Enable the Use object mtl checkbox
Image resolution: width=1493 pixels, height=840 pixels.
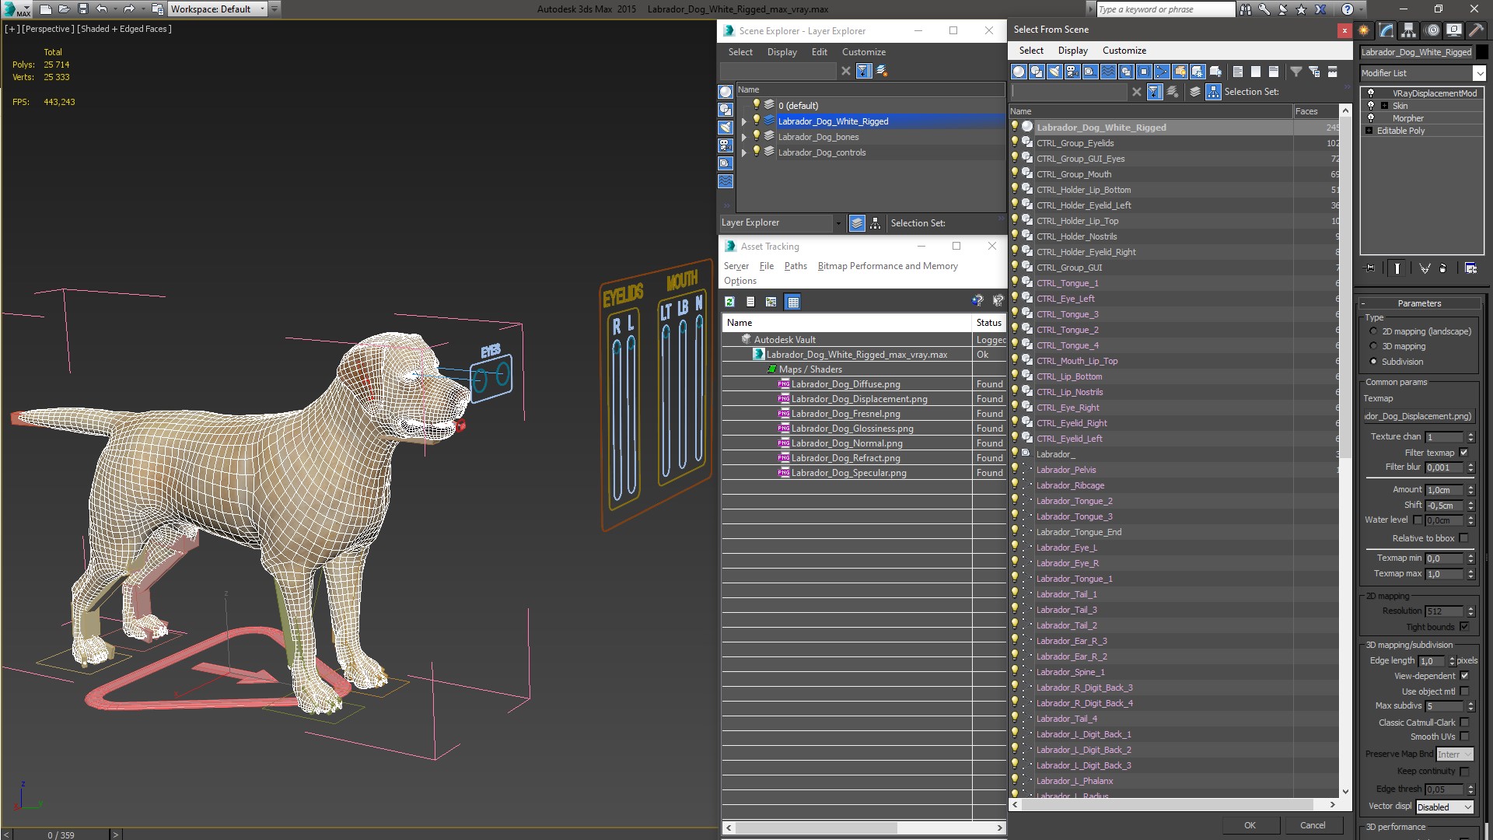tap(1464, 691)
